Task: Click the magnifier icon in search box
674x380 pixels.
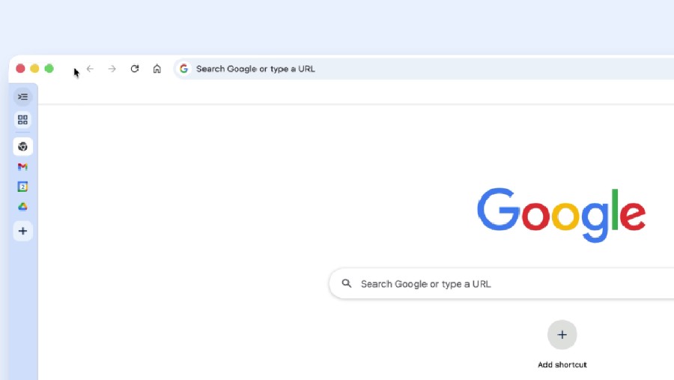Action: (347, 284)
